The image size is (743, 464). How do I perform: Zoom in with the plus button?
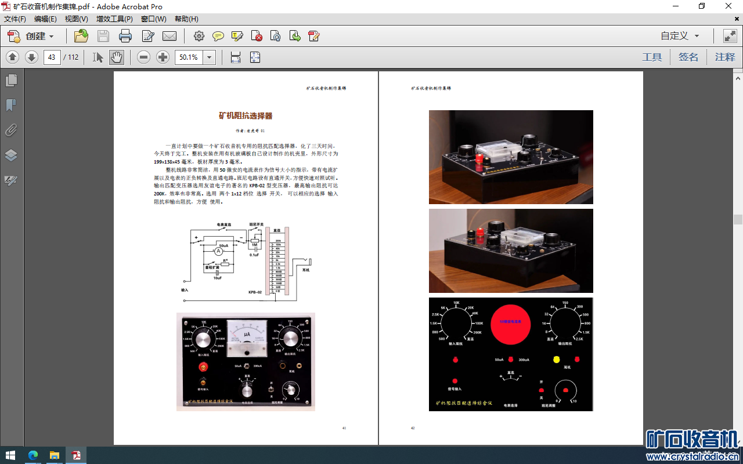click(163, 57)
